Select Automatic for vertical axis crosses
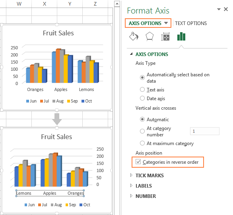This screenshot has height=215, width=233. coord(142,119)
